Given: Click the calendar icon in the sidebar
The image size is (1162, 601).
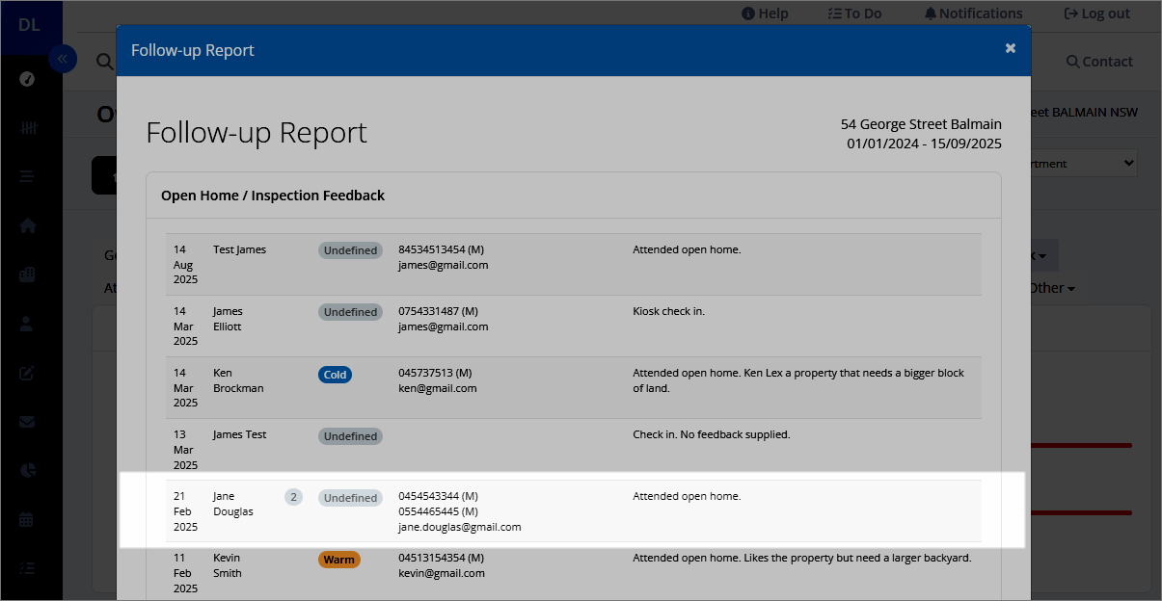Looking at the screenshot, I should click(27, 519).
